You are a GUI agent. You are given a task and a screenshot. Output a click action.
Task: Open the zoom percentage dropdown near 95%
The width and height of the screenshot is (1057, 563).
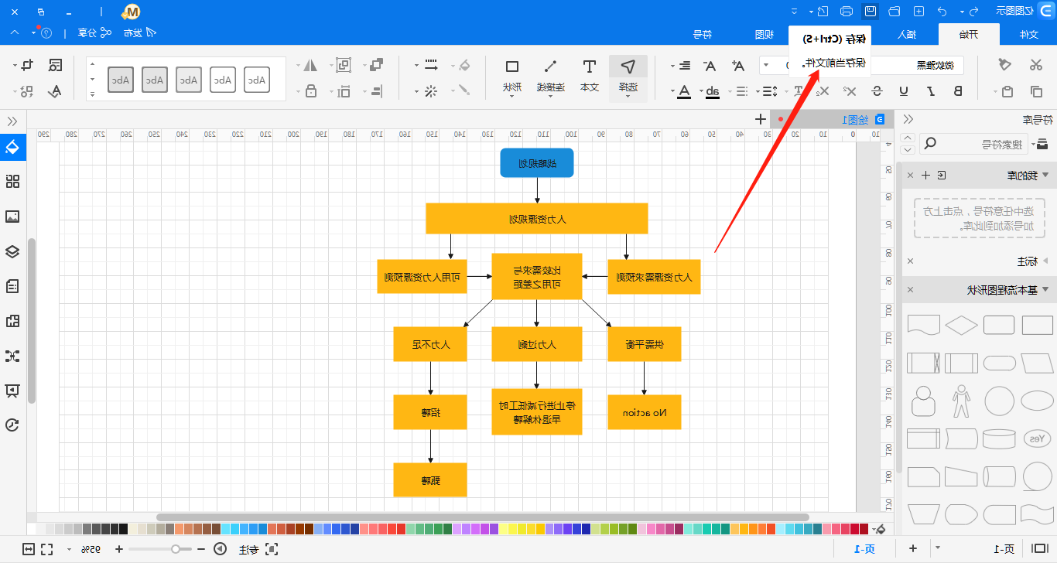tap(69, 549)
